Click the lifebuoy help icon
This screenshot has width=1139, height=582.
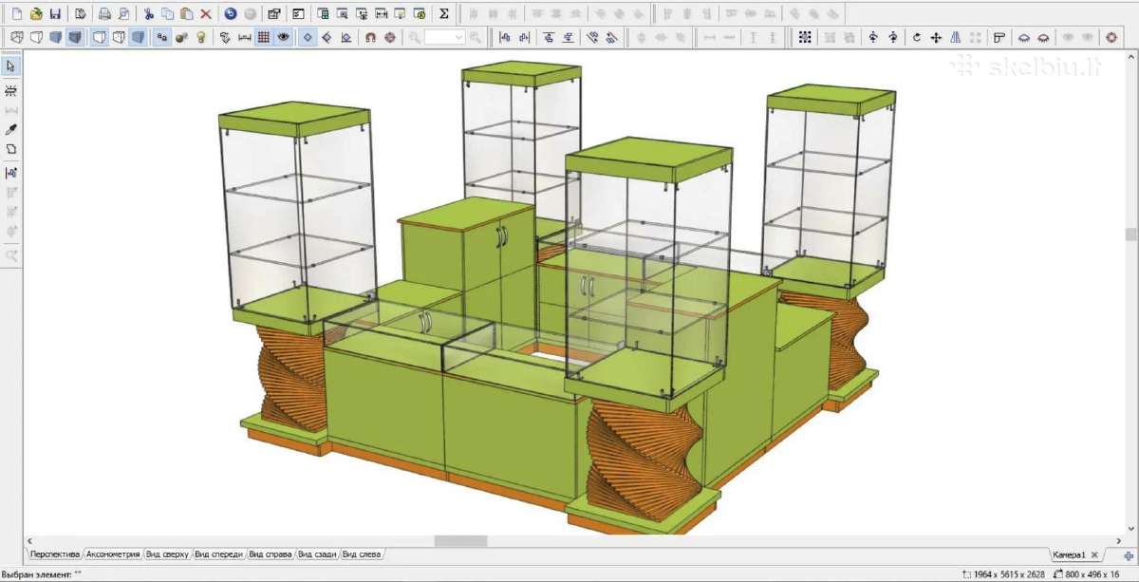coord(1111,37)
